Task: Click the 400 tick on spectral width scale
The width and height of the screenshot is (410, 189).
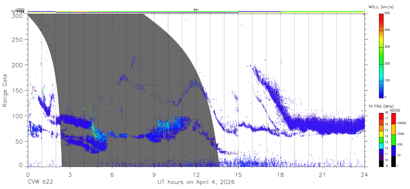Action: (387, 30)
